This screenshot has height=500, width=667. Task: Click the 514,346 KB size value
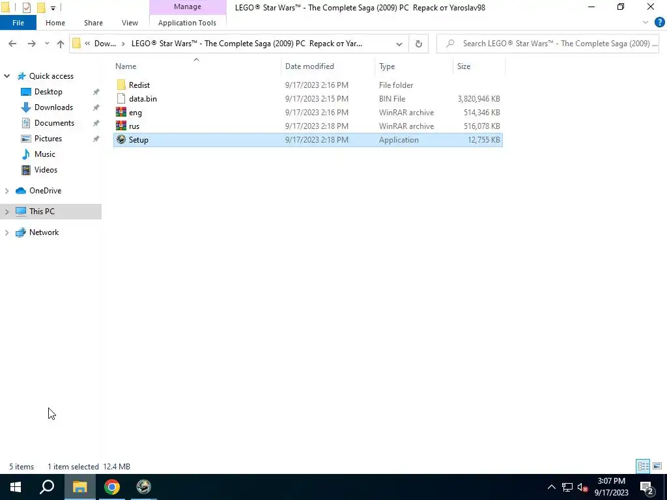(481, 113)
